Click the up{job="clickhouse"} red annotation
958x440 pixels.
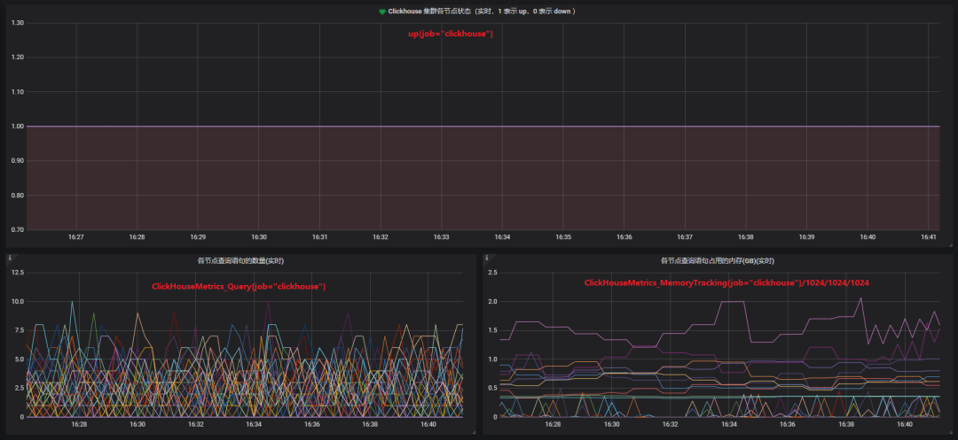click(x=451, y=35)
